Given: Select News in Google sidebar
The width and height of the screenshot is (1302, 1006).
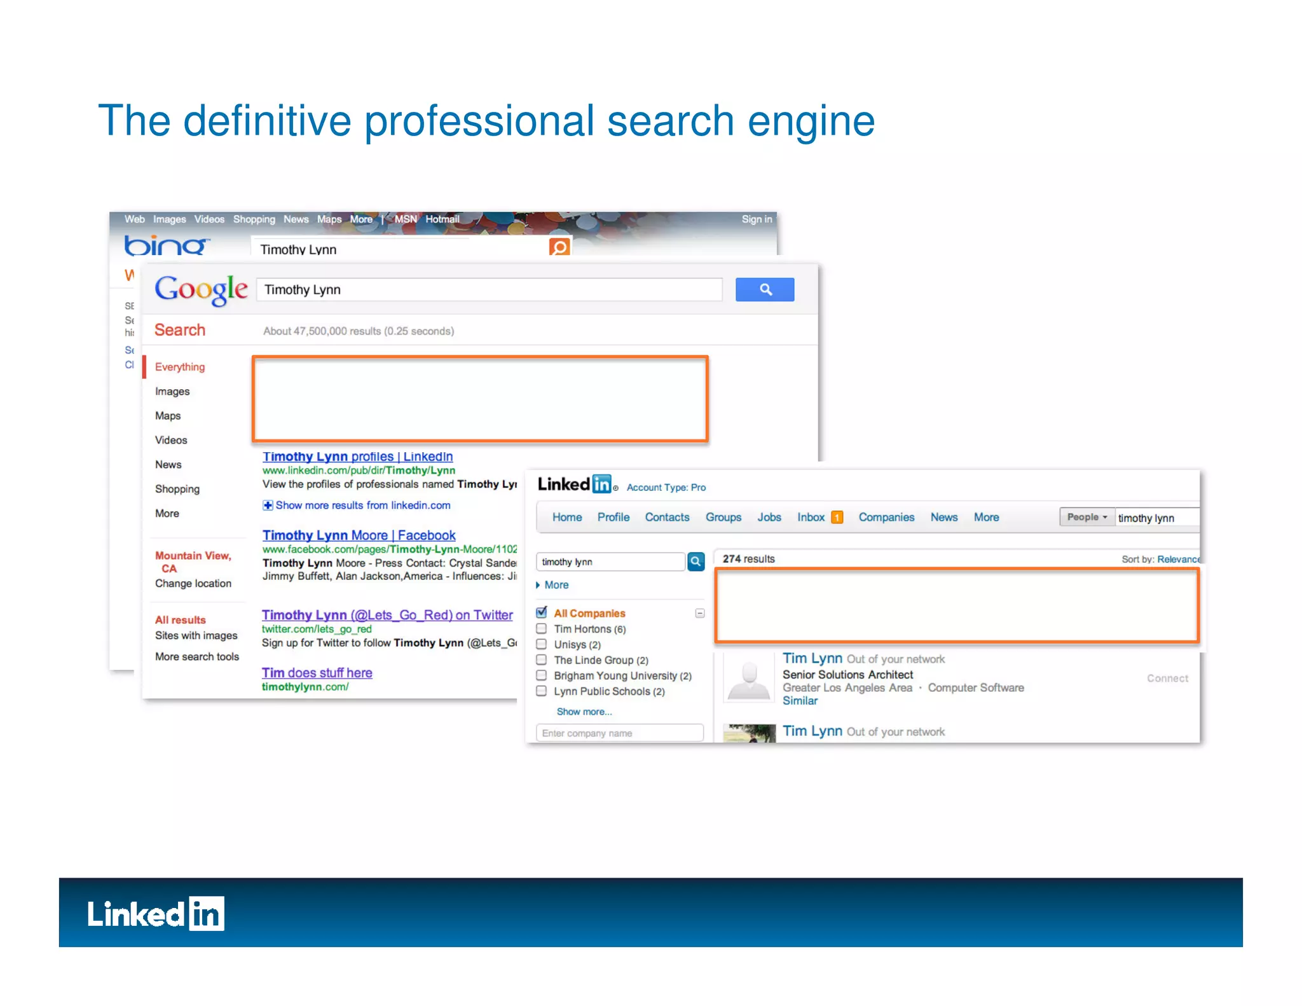Looking at the screenshot, I should click(168, 465).
